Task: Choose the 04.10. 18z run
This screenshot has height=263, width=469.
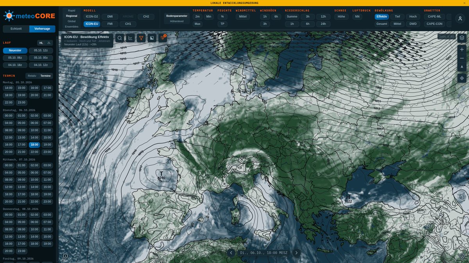Action: click(x=15, y=65)
